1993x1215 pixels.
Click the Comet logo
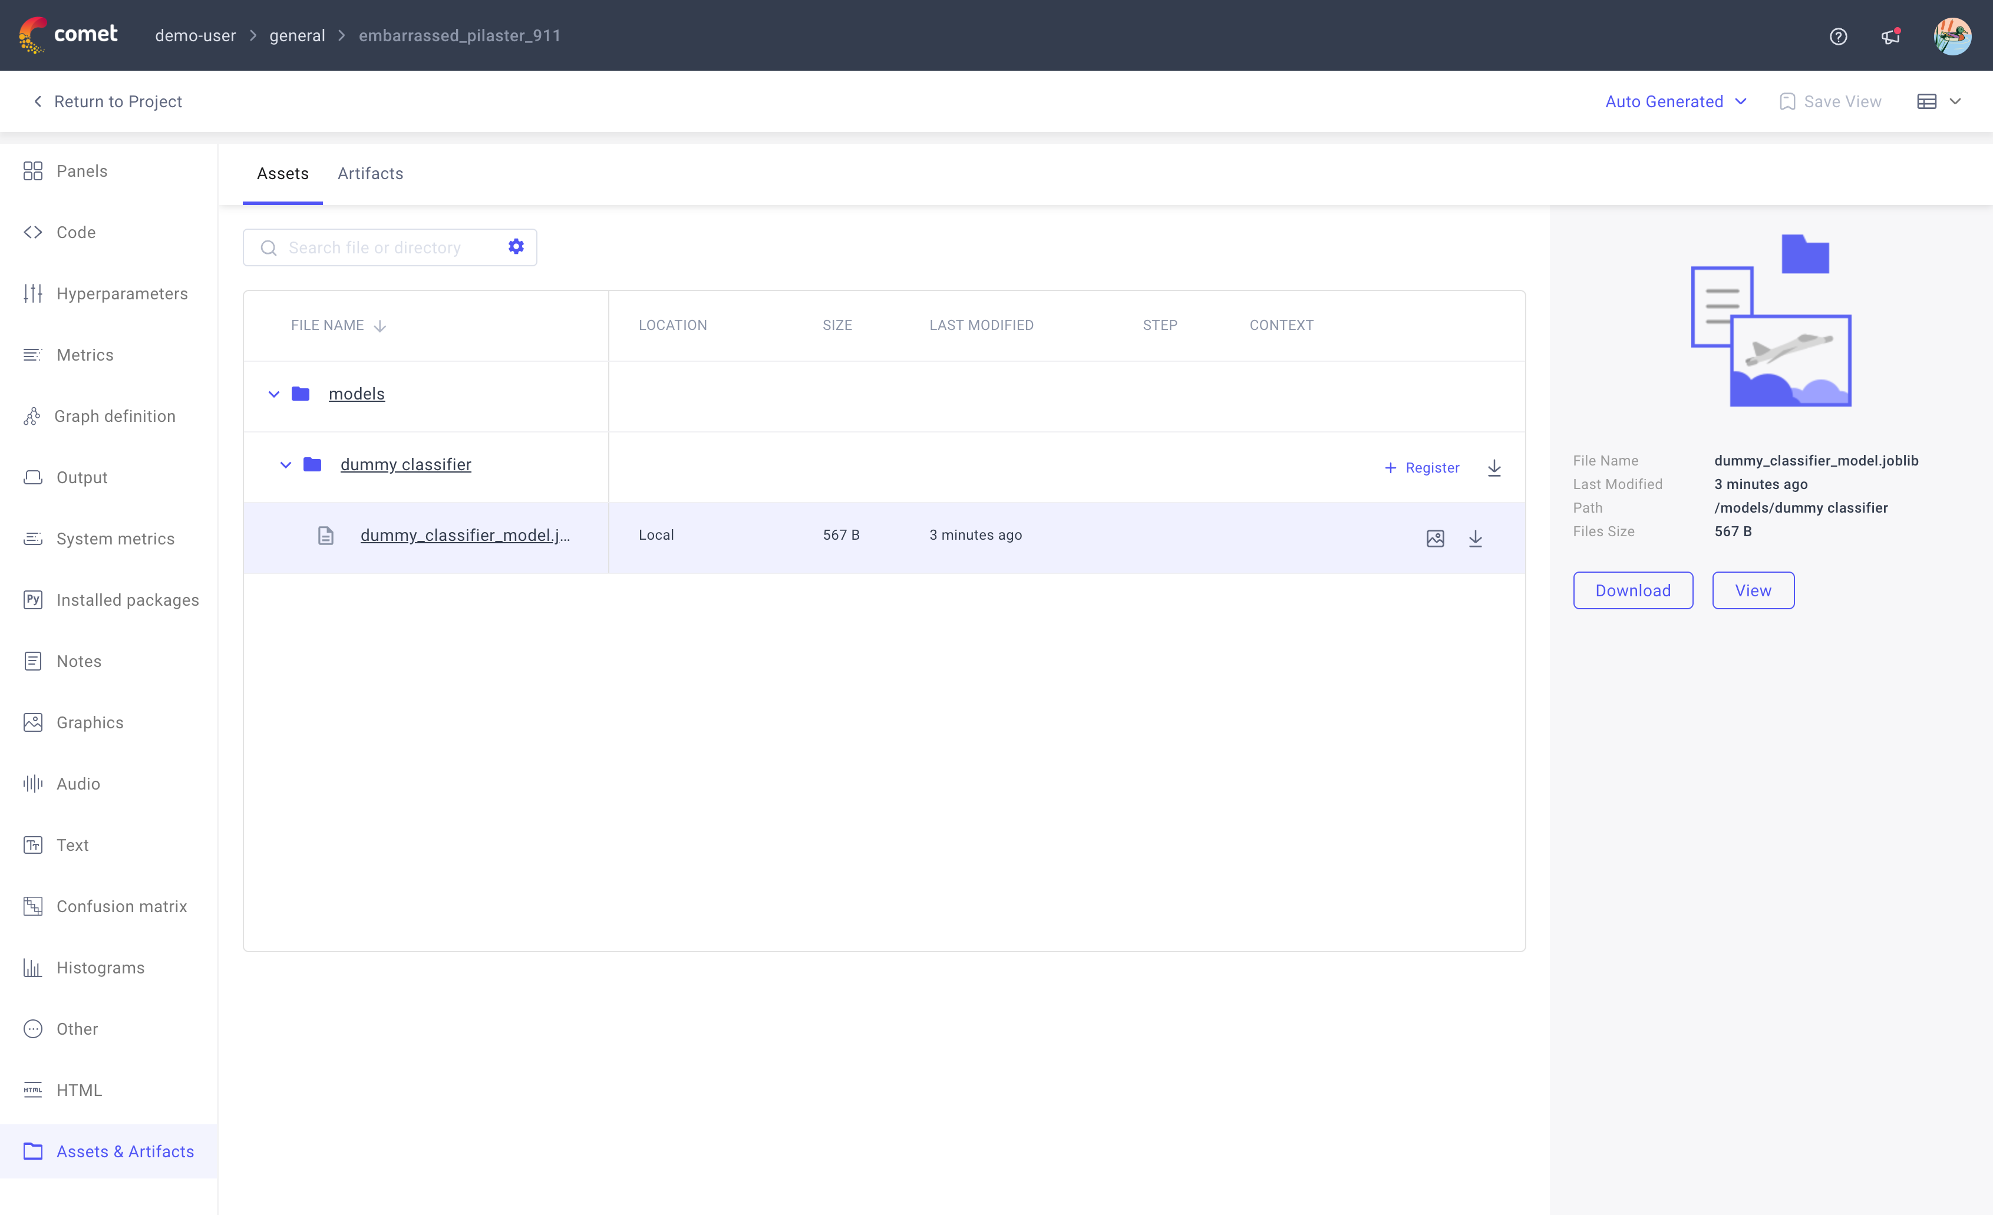69,35
